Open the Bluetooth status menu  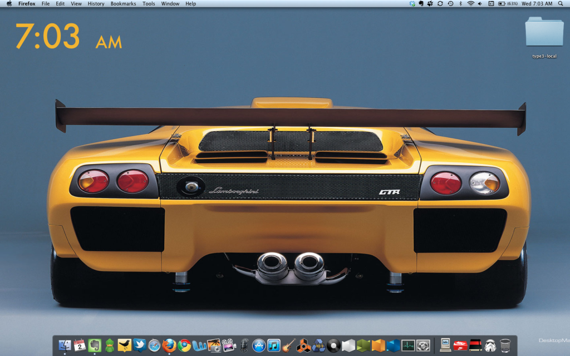(x=460, y=4)
